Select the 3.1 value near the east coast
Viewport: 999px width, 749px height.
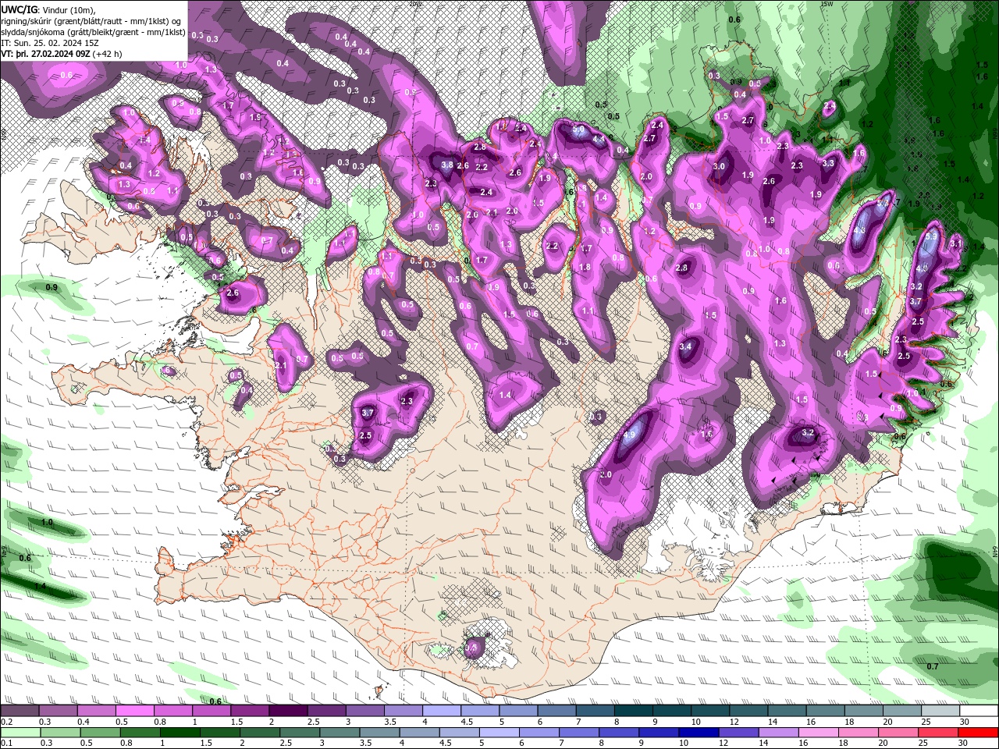click(956, 243)
